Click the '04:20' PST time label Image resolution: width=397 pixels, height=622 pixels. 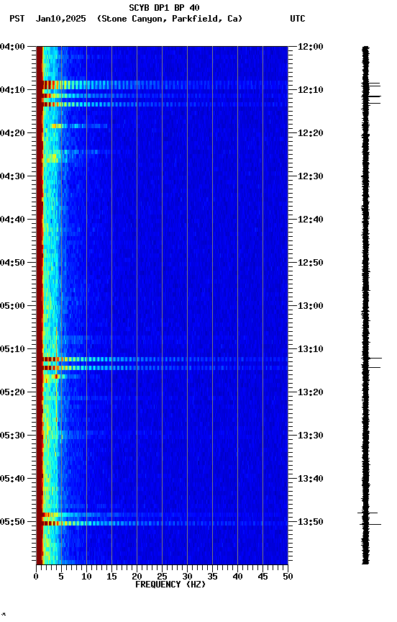pyautogui.click(x=12, y=133)
